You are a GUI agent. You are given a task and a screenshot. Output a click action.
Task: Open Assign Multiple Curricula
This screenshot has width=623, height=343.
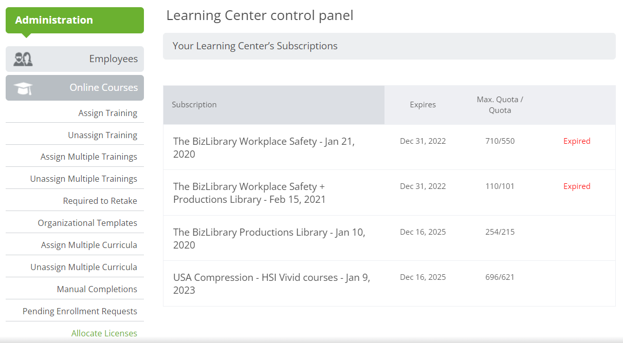(x=89, y=245)
